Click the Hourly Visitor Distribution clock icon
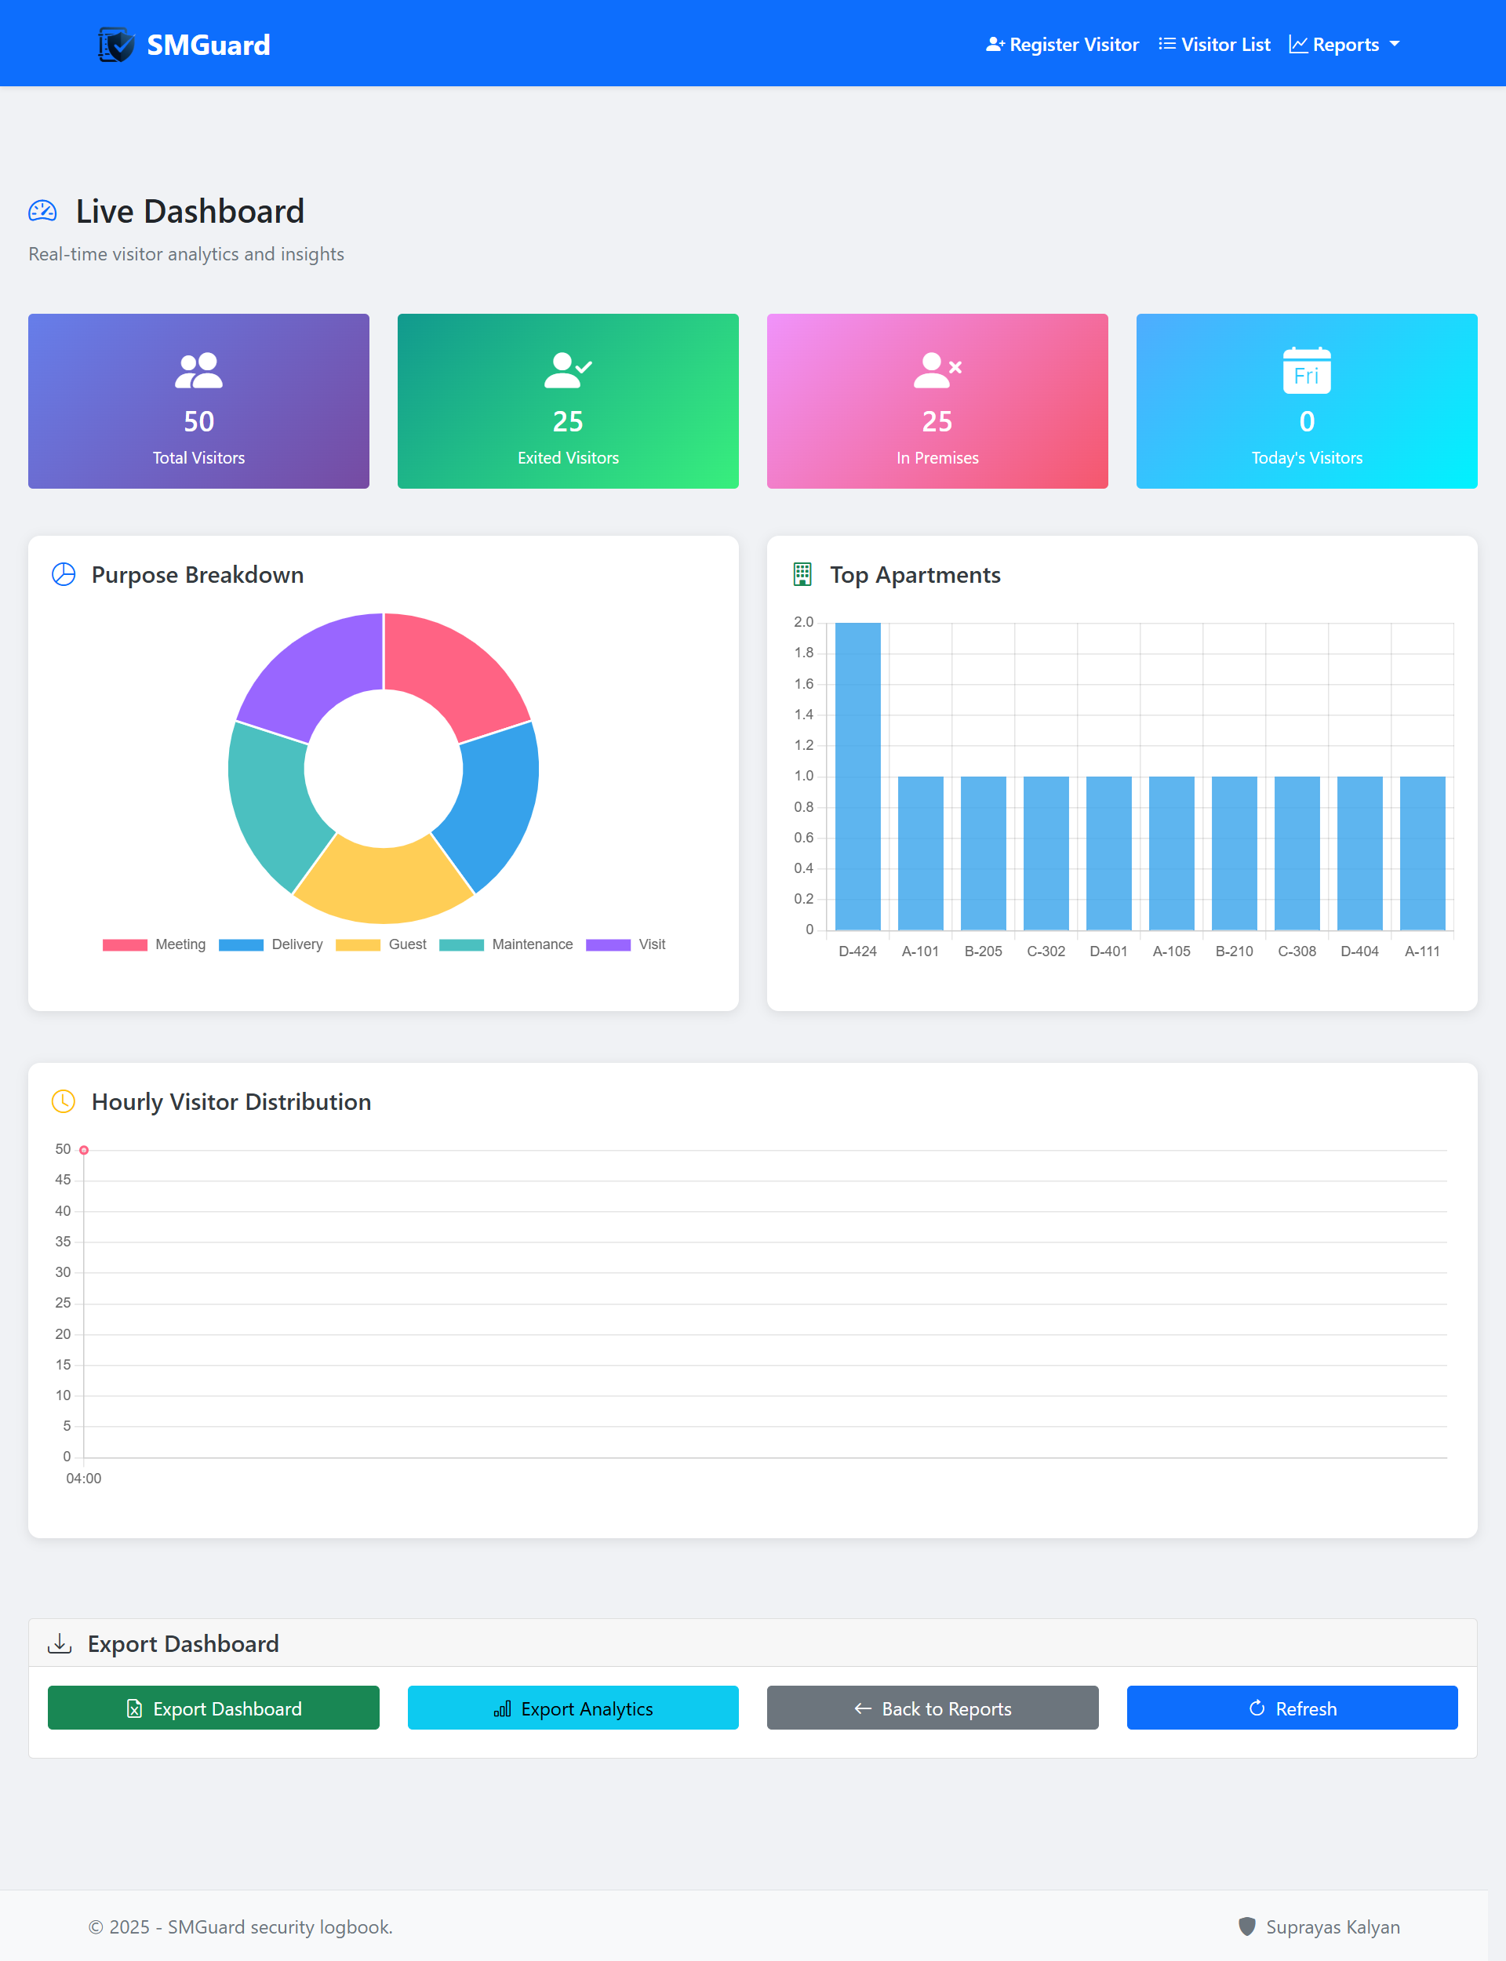Screen dimensions: 1506x1961 (64, 1101)
